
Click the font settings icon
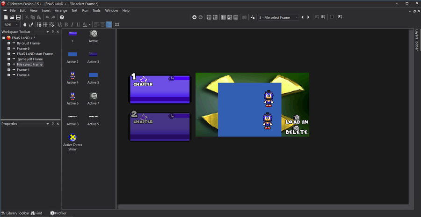[x=60, y=24]
